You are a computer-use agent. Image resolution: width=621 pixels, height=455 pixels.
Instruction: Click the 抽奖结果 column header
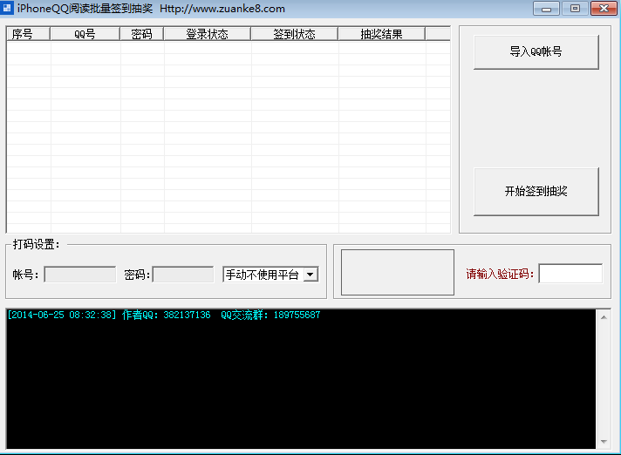click(x=381, y=34)
